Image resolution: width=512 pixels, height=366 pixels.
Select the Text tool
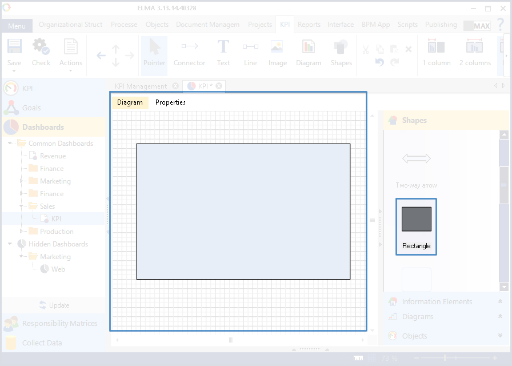(223, 52)
